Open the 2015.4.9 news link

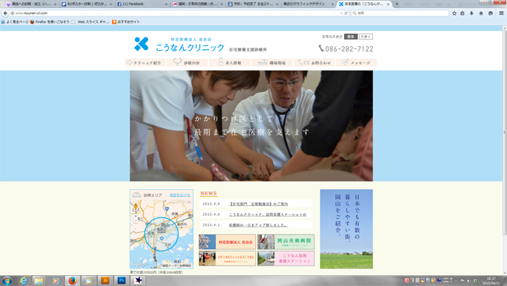tap(258, 204)
